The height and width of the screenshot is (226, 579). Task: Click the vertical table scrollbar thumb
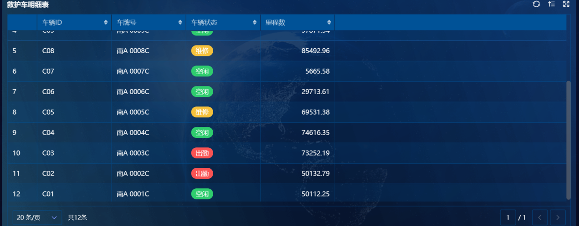pyautogui.click(x=568, y=140)
